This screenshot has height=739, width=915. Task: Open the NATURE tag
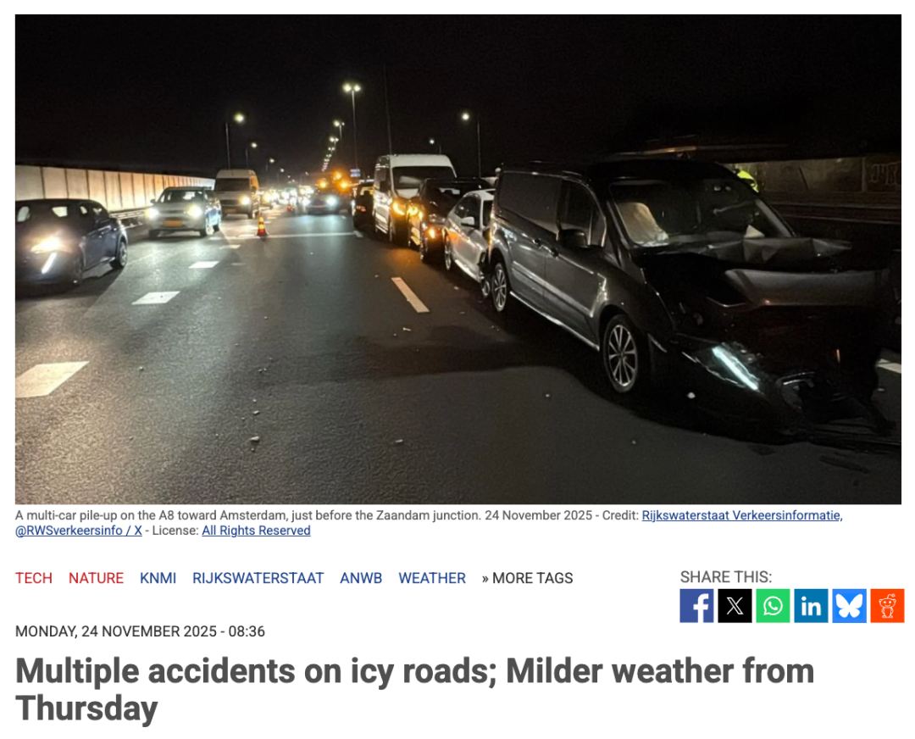pos(97,578)
